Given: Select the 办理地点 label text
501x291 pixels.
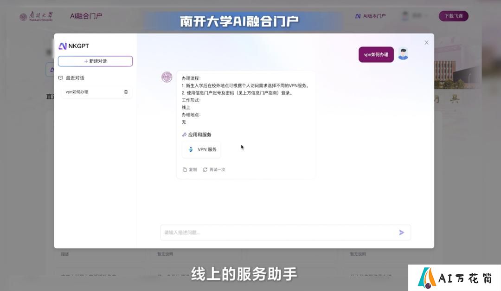Looking at the screenshot, I should (191, 115).
